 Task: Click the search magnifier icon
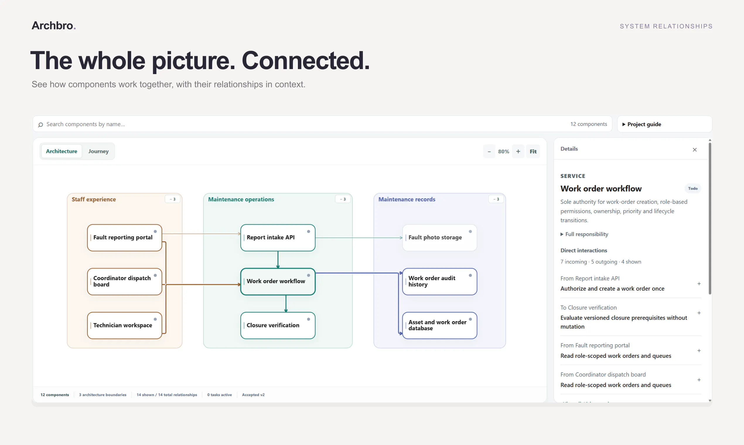pyautogui.click(x=40, y=124)
